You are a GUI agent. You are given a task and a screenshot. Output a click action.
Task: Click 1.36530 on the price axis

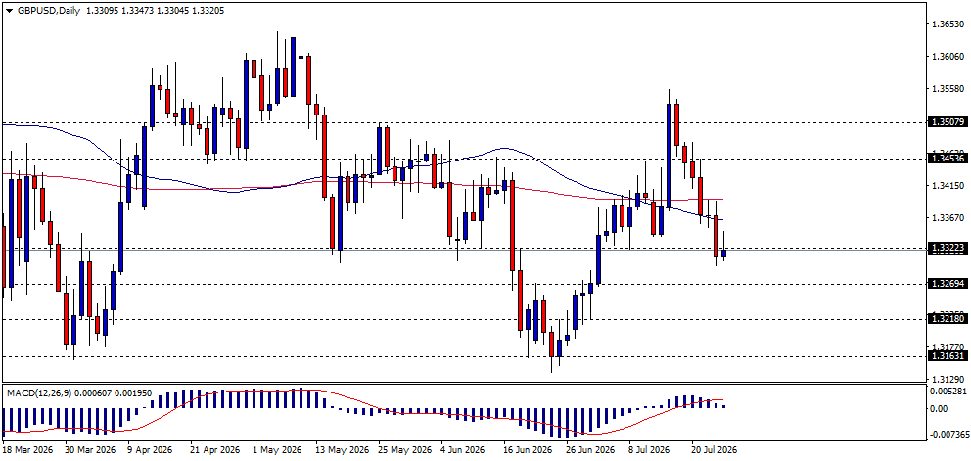[948, 24]
